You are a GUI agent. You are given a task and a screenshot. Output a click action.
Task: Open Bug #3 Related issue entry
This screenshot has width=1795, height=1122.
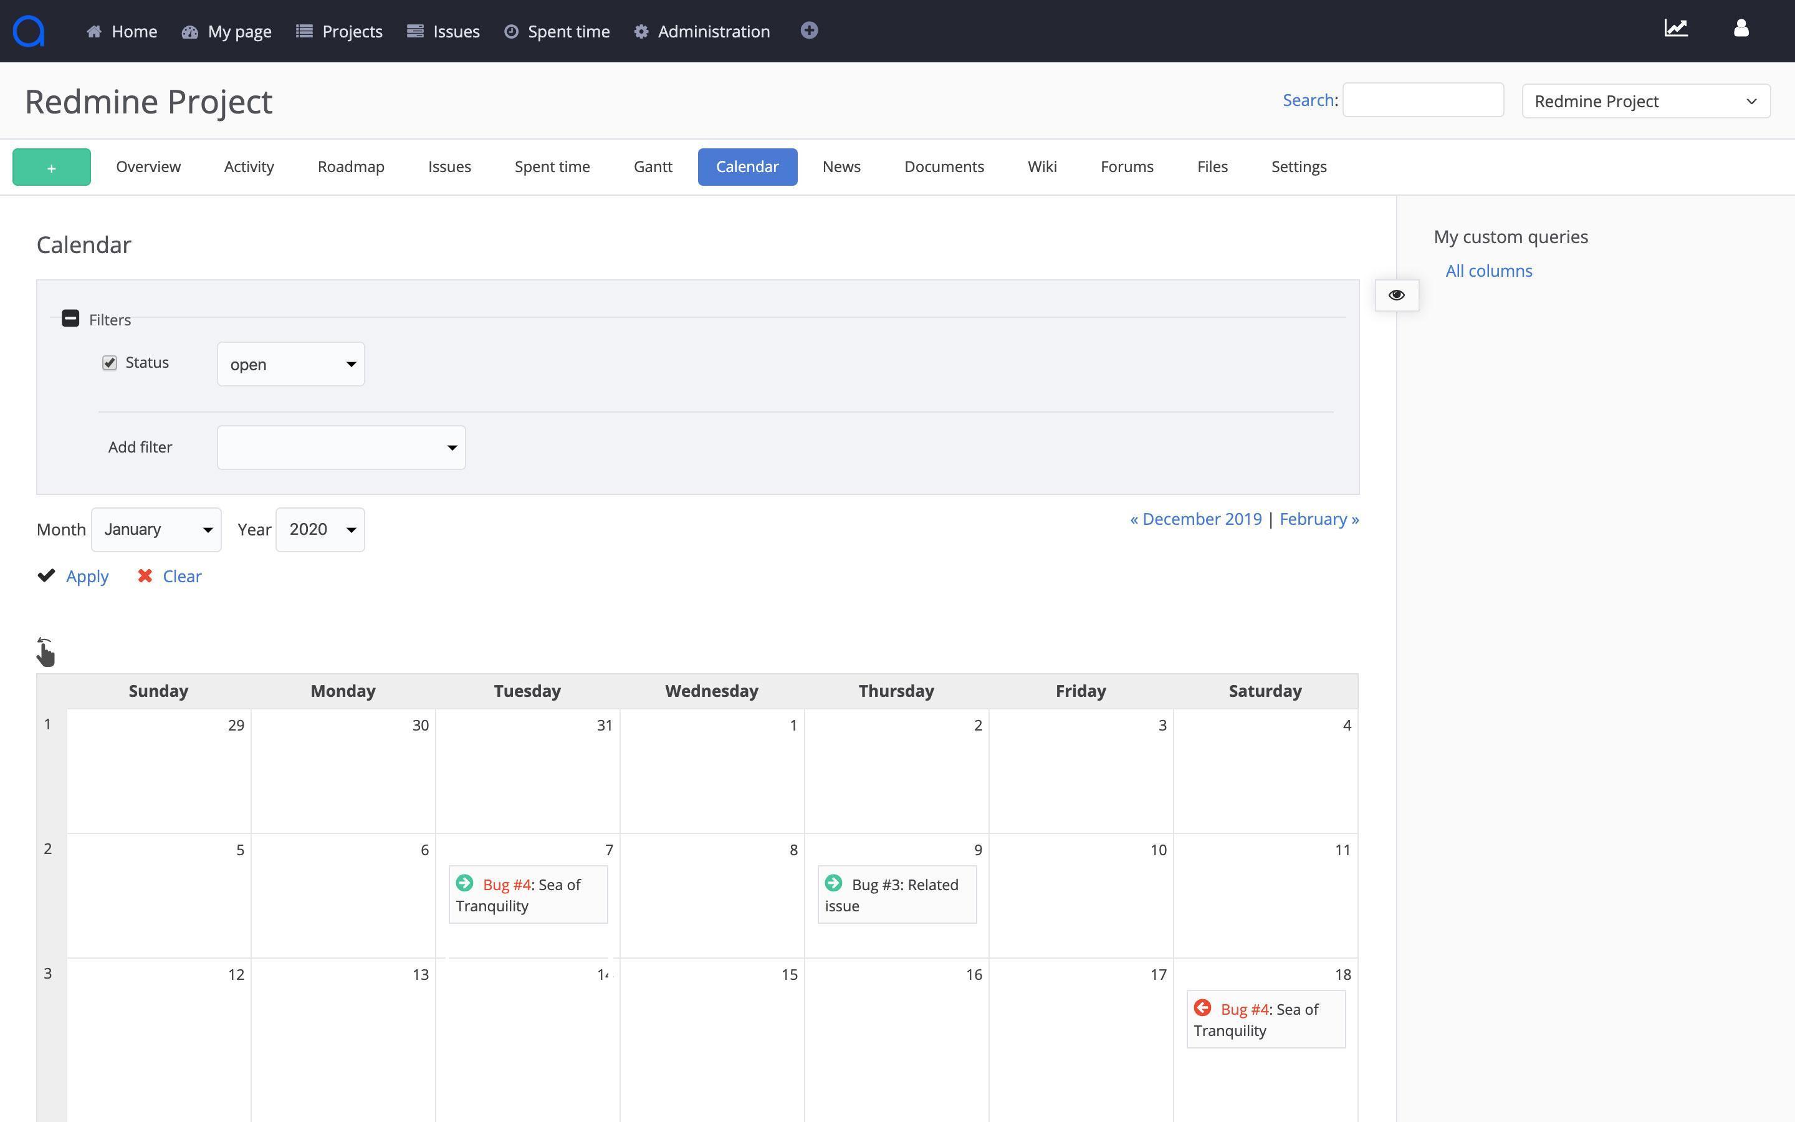tap(897, 895)
